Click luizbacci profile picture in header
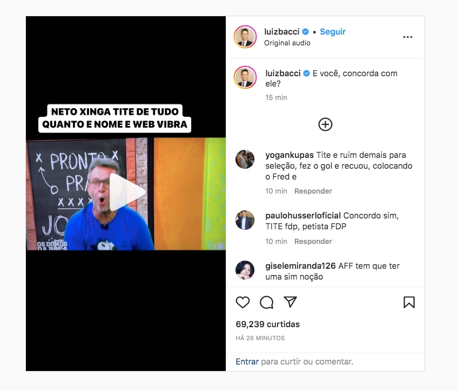The width and height of the screenshot is (458, 391). pyautogui.click(x=245, y=37)
